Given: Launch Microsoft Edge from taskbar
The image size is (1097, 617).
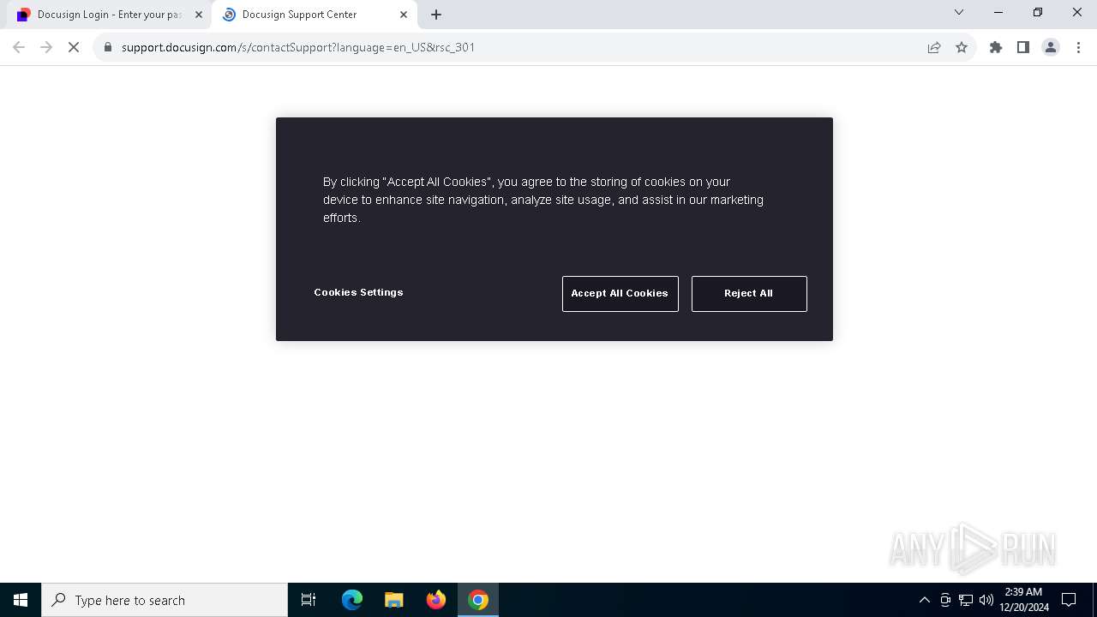Looking at the screenshot, I should pos(352,600).
